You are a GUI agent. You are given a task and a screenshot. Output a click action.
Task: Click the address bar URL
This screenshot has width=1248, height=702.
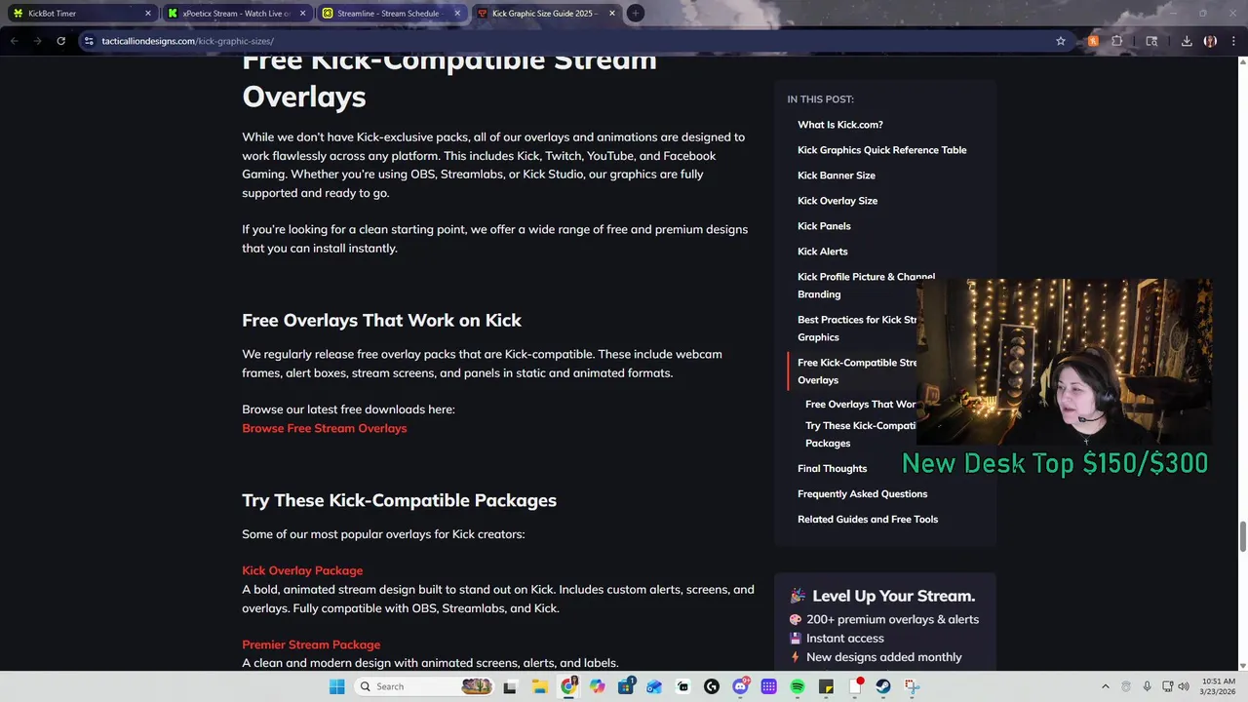click(x=187, y=41)
